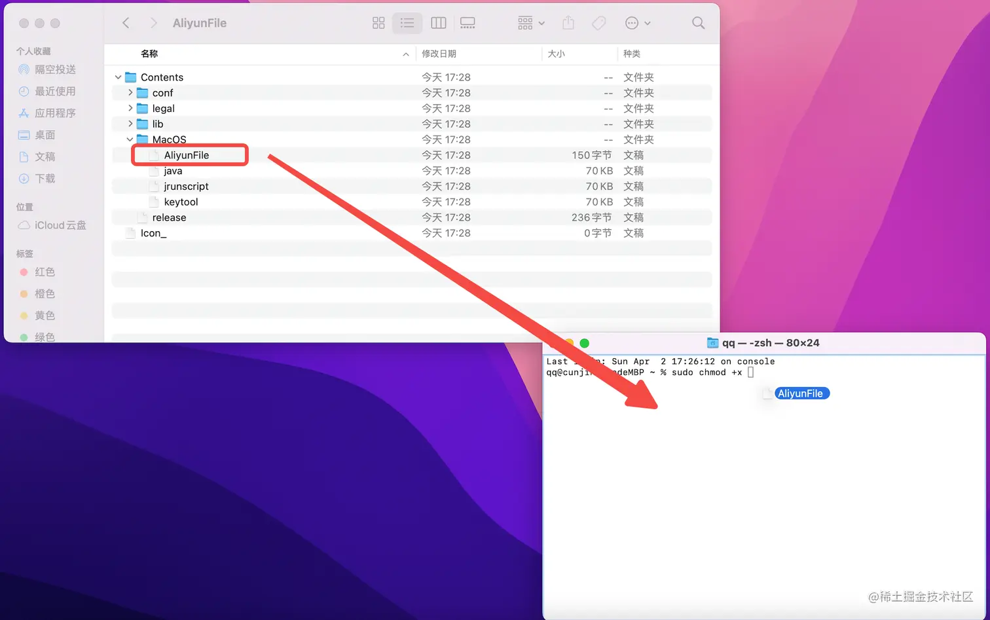This screenshot has height=620, width=990.
Task: Sort by the 大小 column header
Action: point(557,54)
